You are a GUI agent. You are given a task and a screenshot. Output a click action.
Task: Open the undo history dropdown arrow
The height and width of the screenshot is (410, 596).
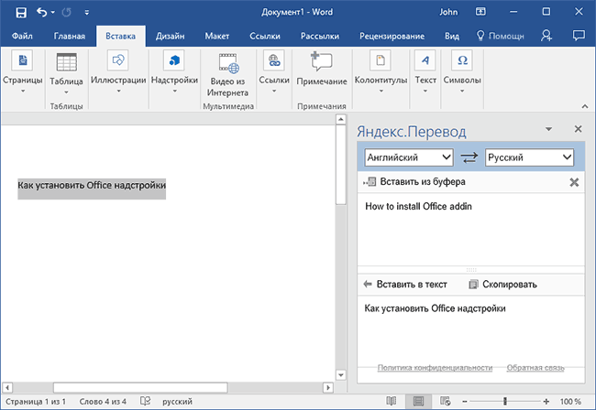pos(53,13)
